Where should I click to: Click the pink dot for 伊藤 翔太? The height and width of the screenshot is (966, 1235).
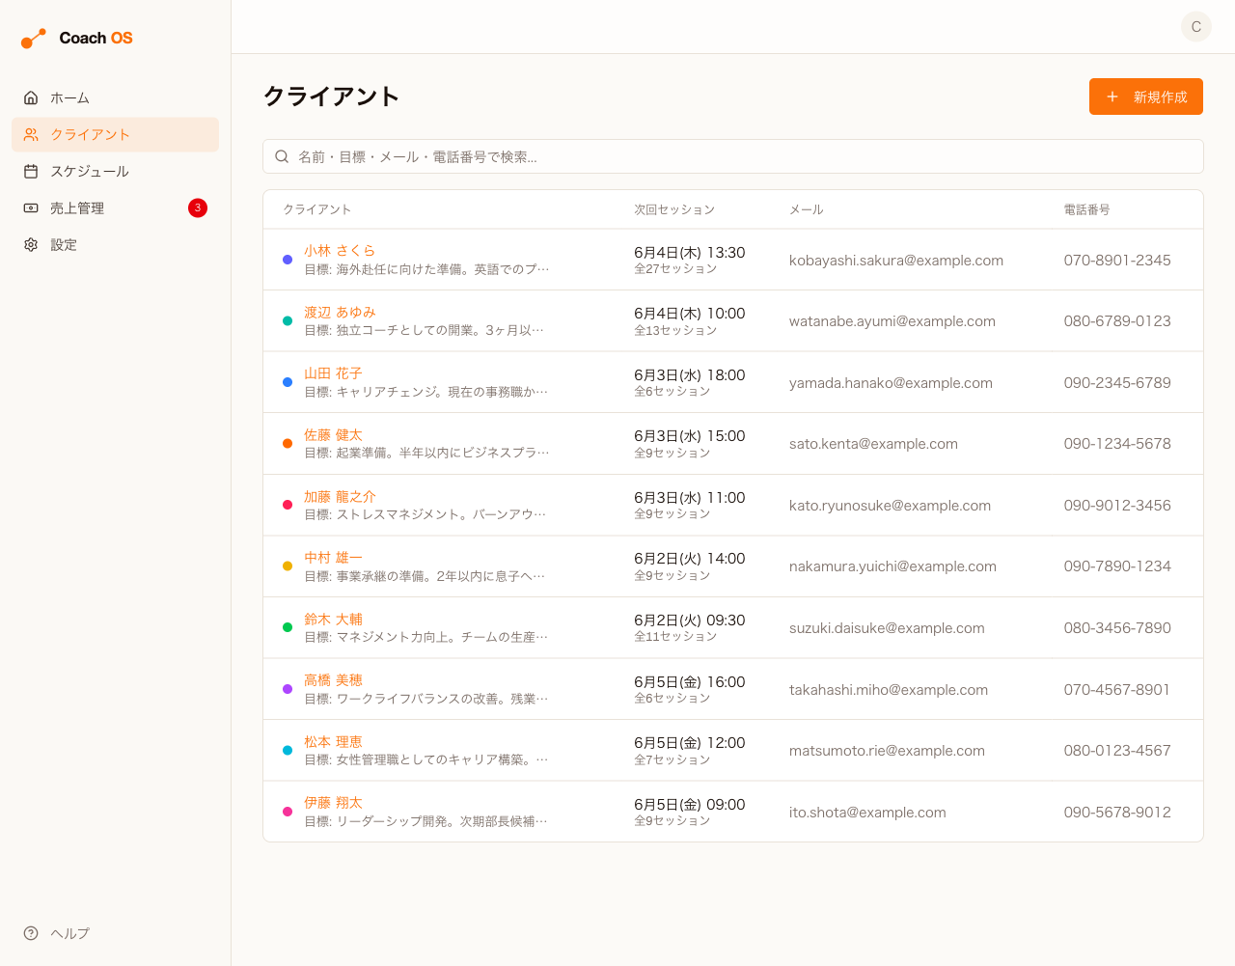pyautogui.click(x=288, y=812)
